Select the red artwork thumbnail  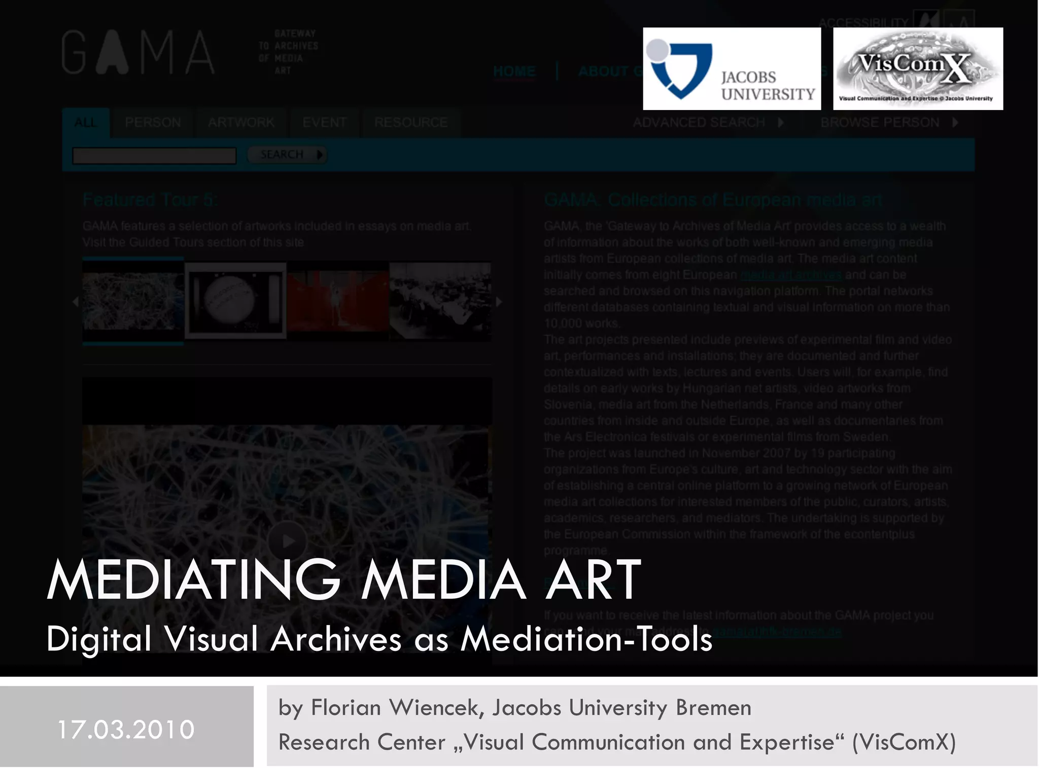click(x=338, y=301)
